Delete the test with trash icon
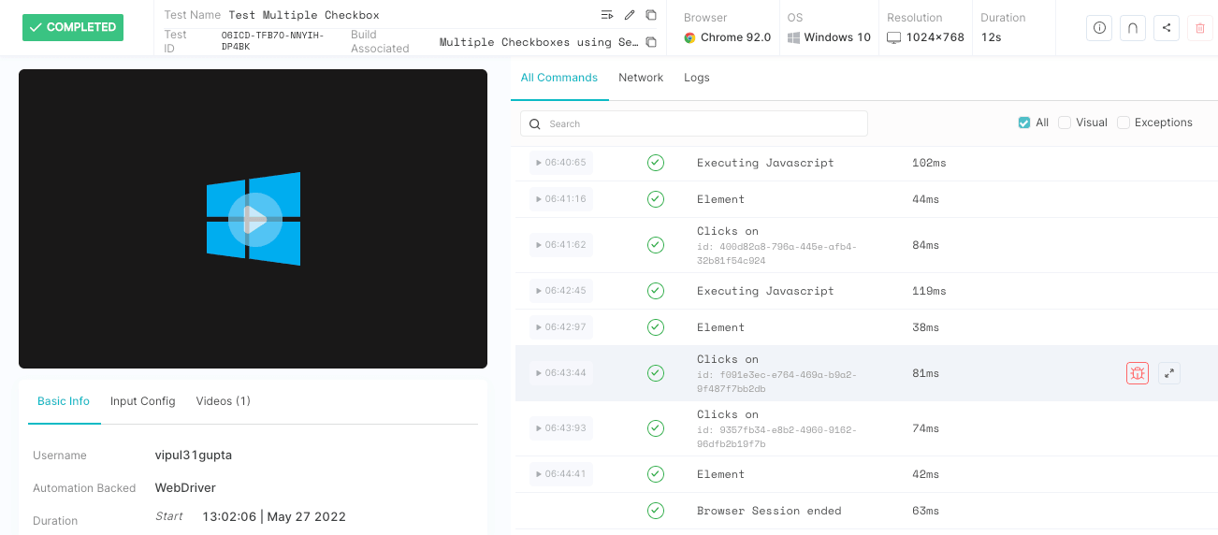The height and width of the screenshot is (535, 1218). coord(1200,28)
